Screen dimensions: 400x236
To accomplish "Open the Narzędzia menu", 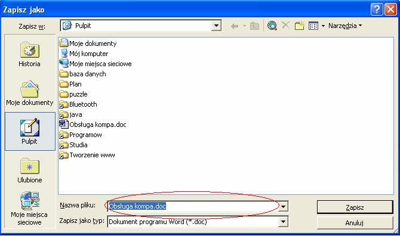I will point(345,26).
